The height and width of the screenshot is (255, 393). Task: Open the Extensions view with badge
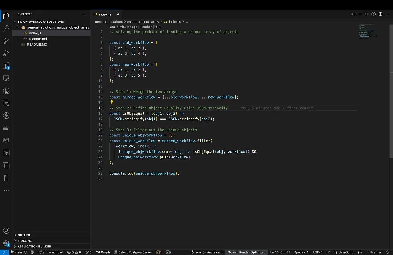(6, 66)
